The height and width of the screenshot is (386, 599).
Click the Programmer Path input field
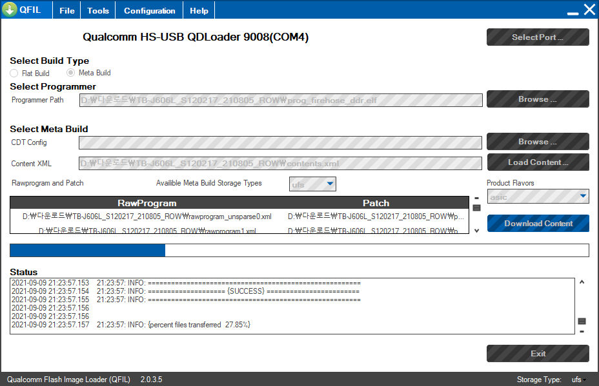(x=281, y=101)
